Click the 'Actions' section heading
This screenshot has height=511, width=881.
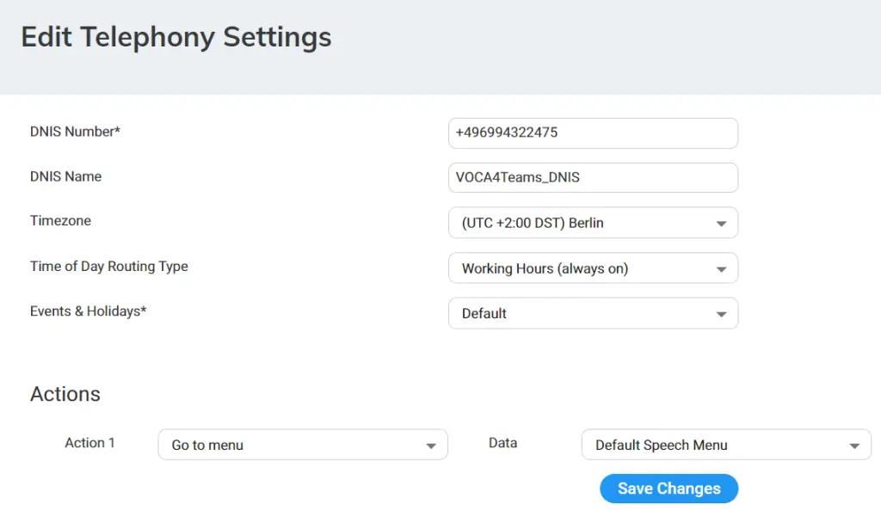pos(65,394)
